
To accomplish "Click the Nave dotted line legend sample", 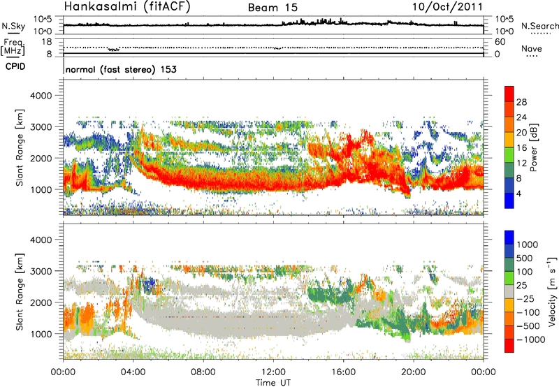I will pyautogui.click(x=532, y=56).
